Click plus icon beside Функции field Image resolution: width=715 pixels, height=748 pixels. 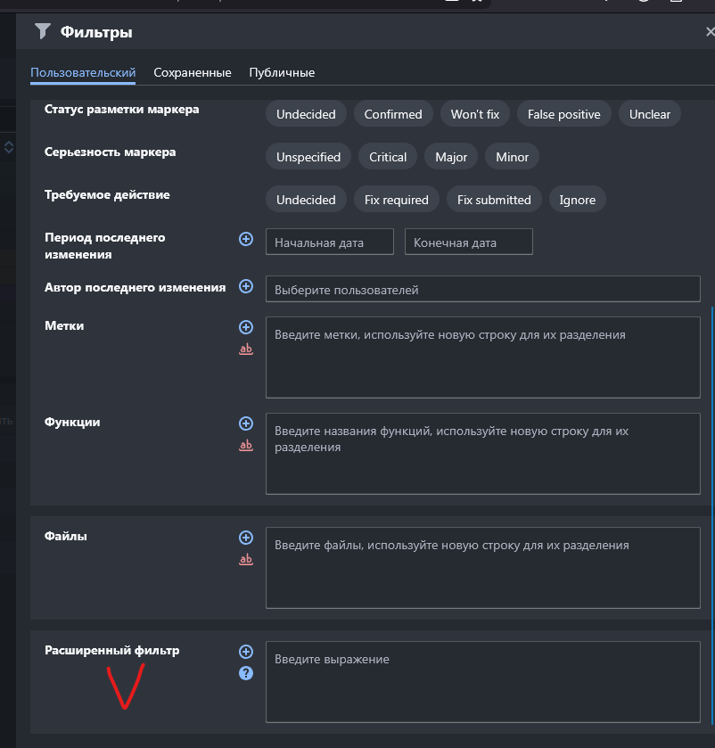coord(246,423)
